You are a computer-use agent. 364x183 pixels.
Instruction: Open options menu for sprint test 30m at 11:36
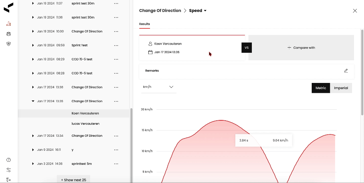pos(116,17)
